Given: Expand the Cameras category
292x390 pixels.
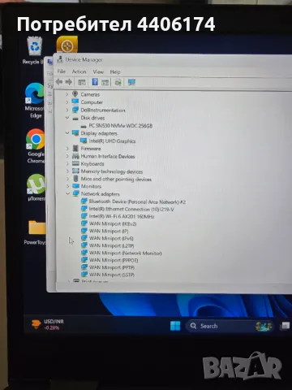Looking at the screenshot, I should pyautogui.click(x=67, y=94).
